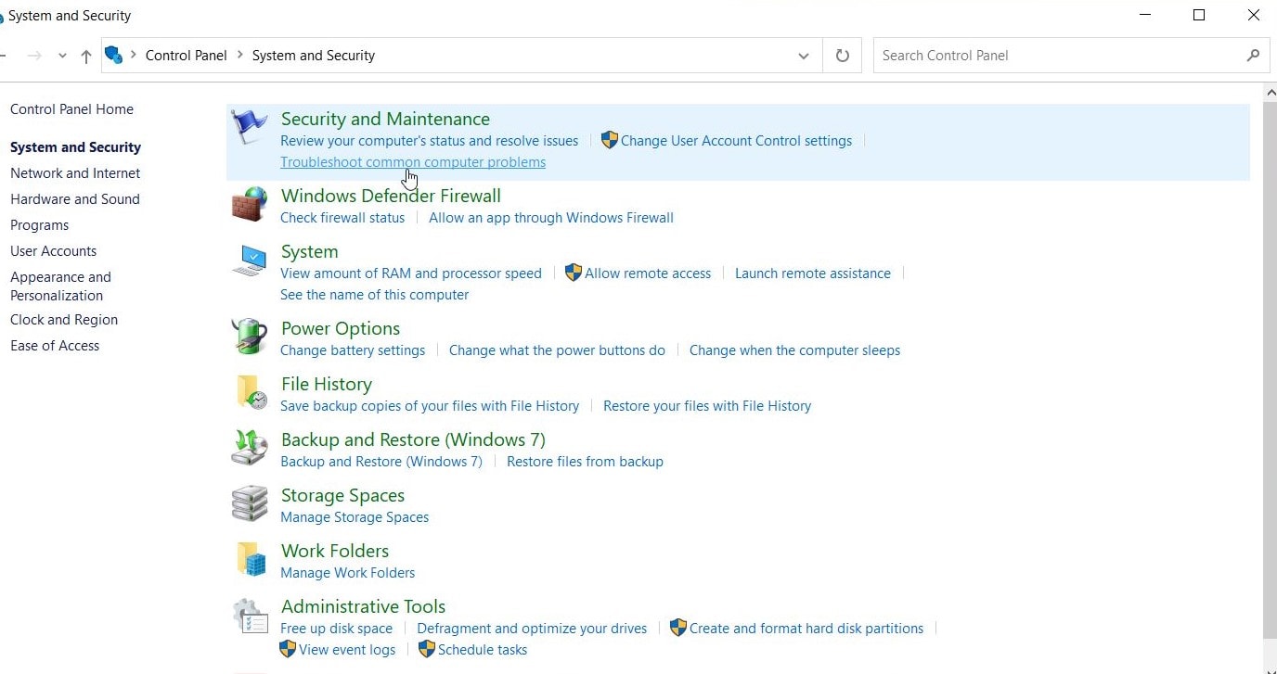Click the Backup and Restore drive icon
The width and height of the screenshot is (1277, 674).
click(x=249, y=448)
